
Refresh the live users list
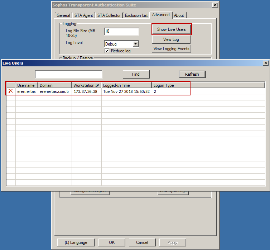tap(192, 74)
